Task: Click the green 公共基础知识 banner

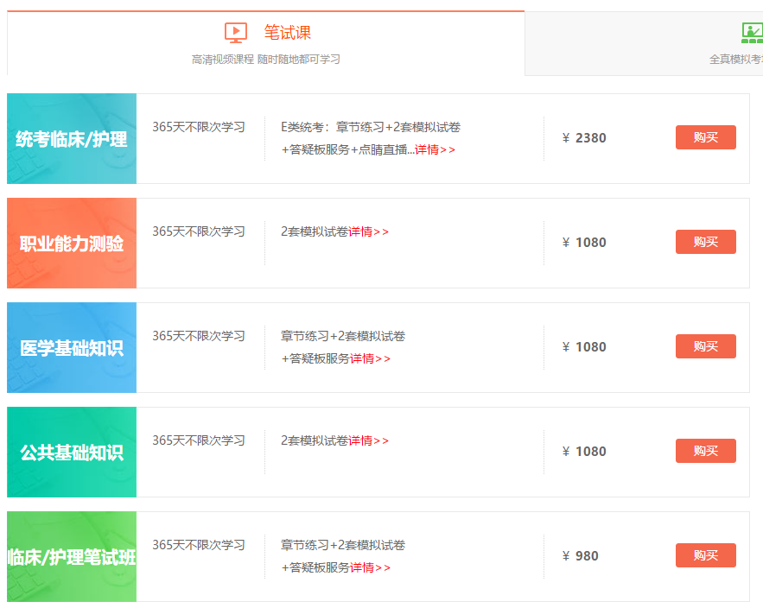Action: 72,451
